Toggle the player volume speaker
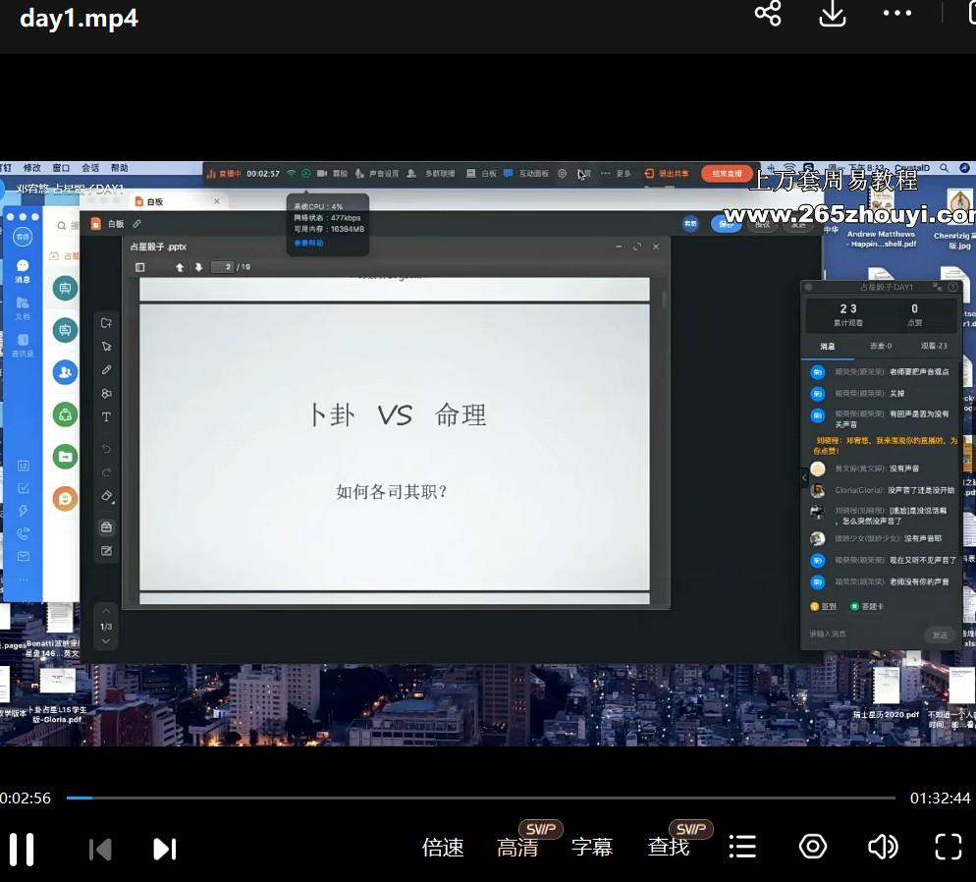The width and height of the screenshot is (976, 882). (x=883, y=847)
